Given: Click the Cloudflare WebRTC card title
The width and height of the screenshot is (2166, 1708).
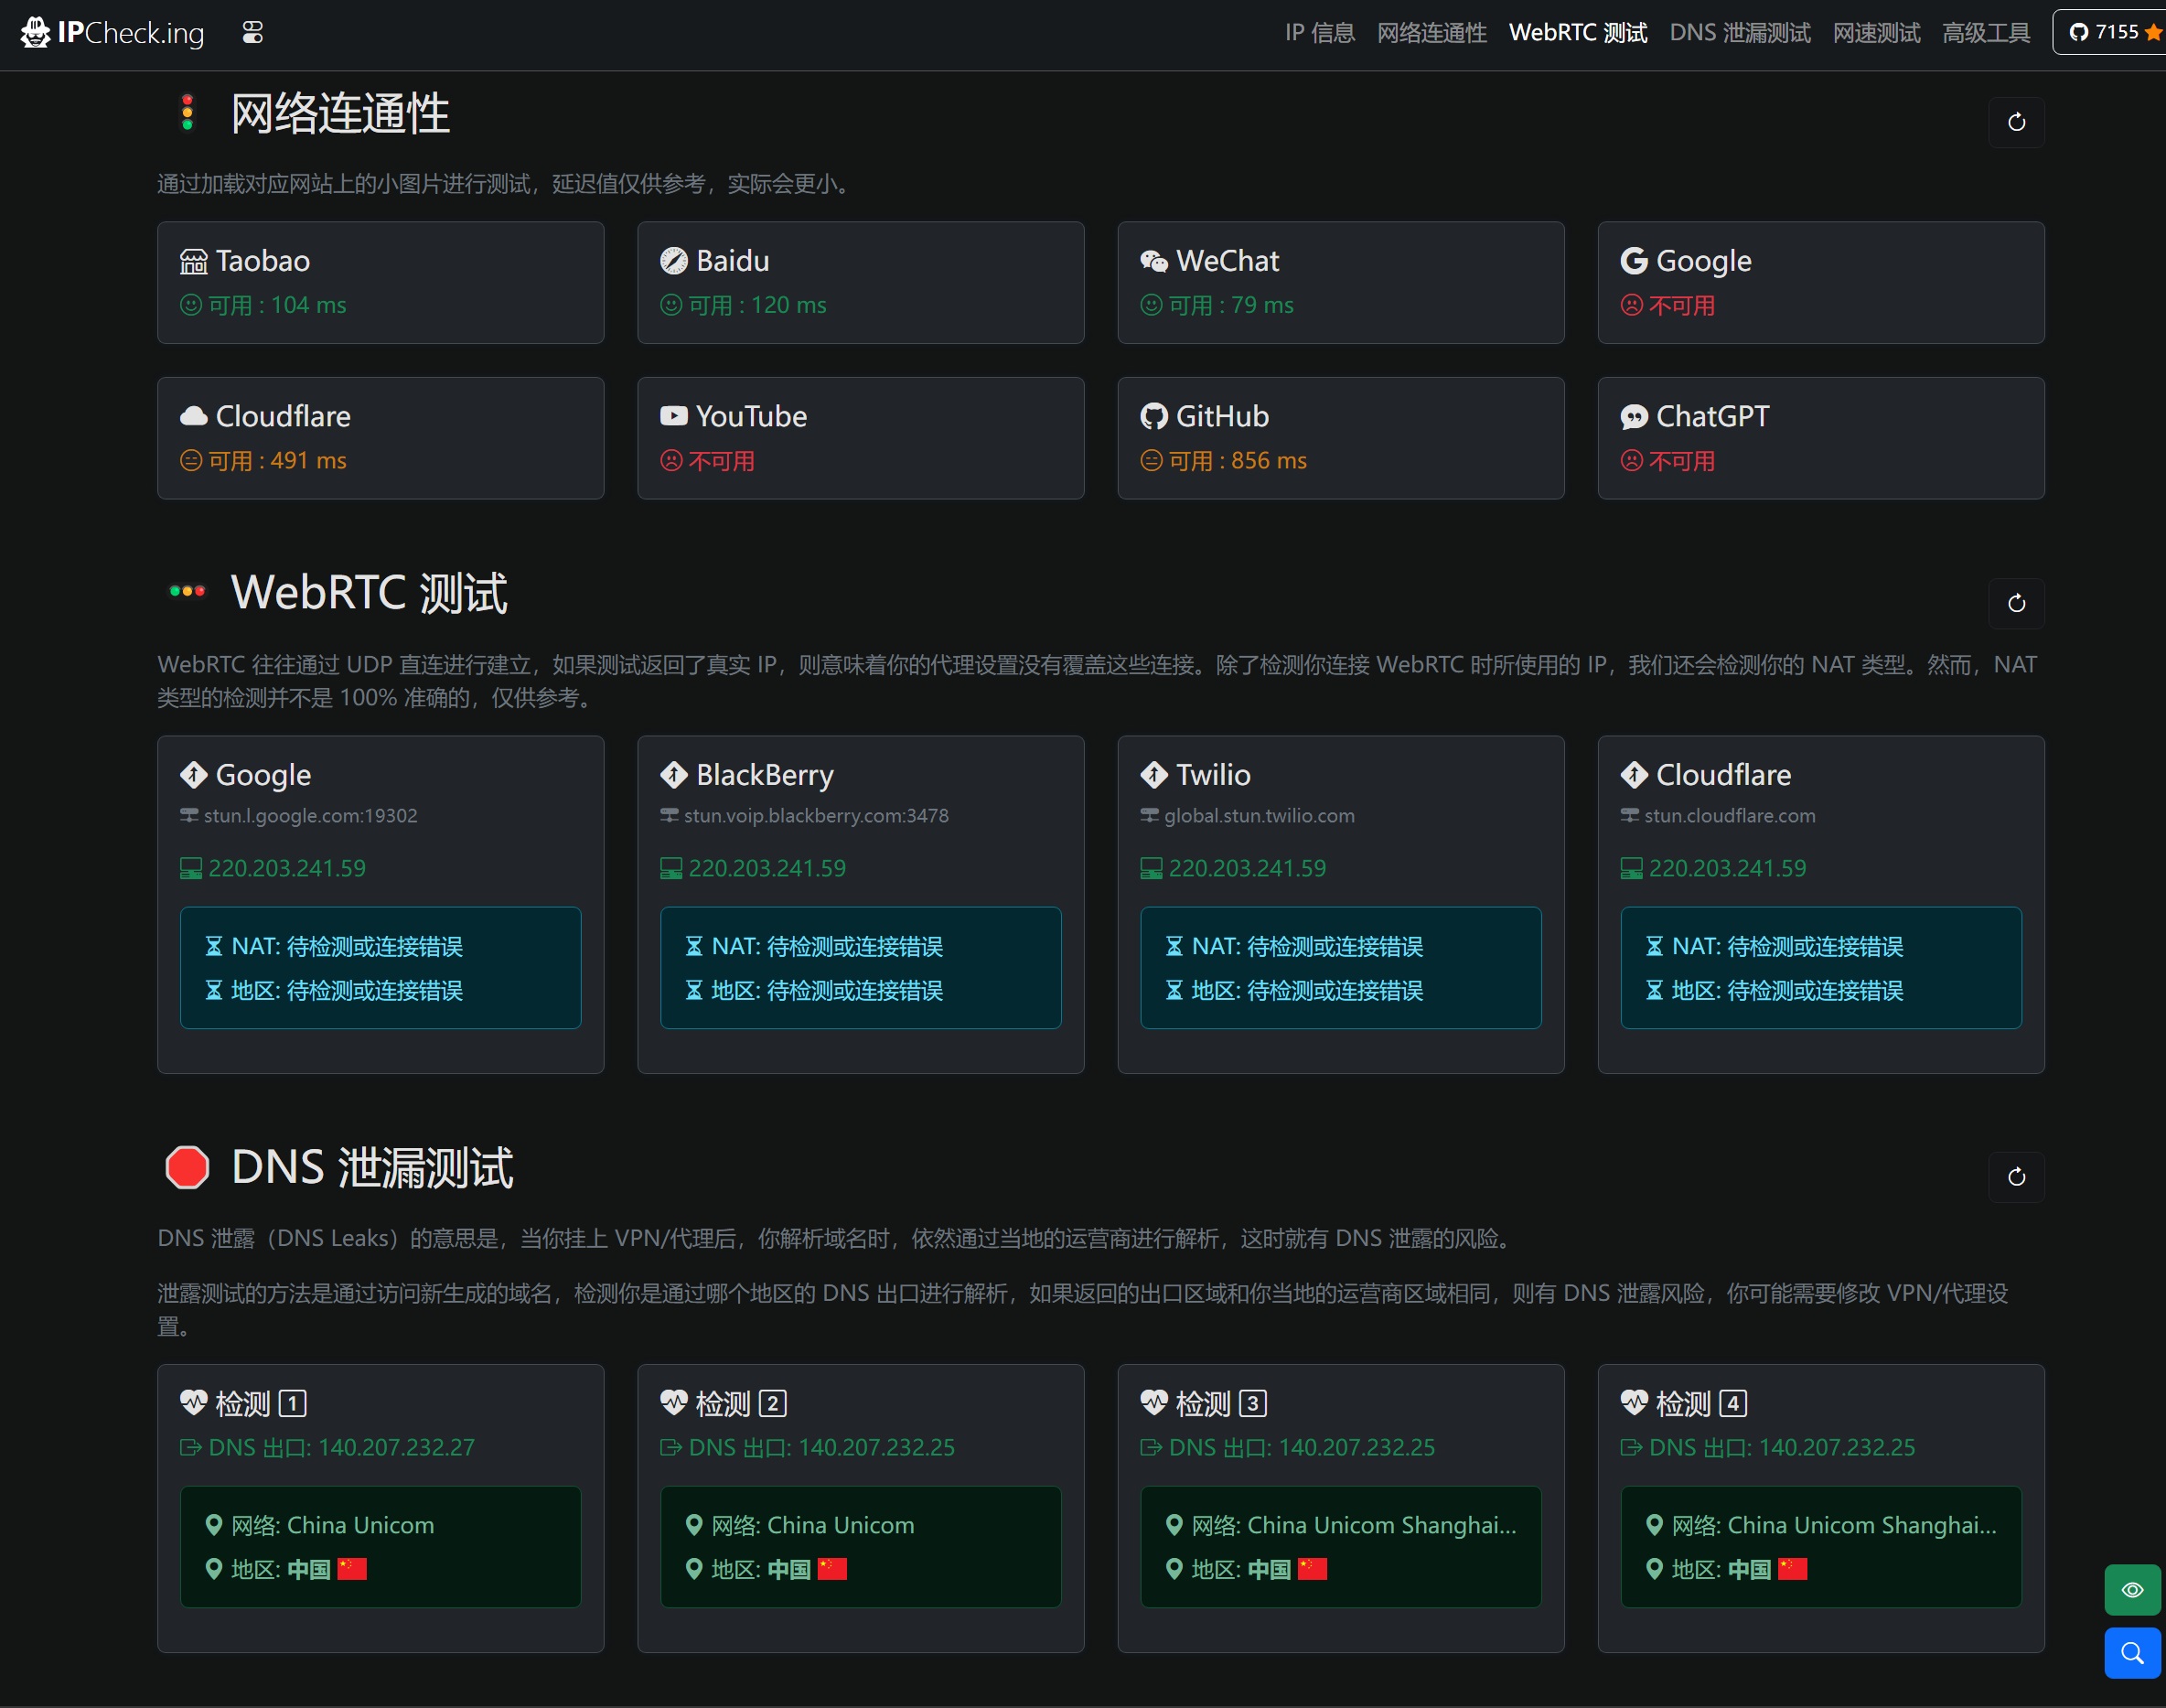Looking at the screenshot, I should [x=1722, y=775].
